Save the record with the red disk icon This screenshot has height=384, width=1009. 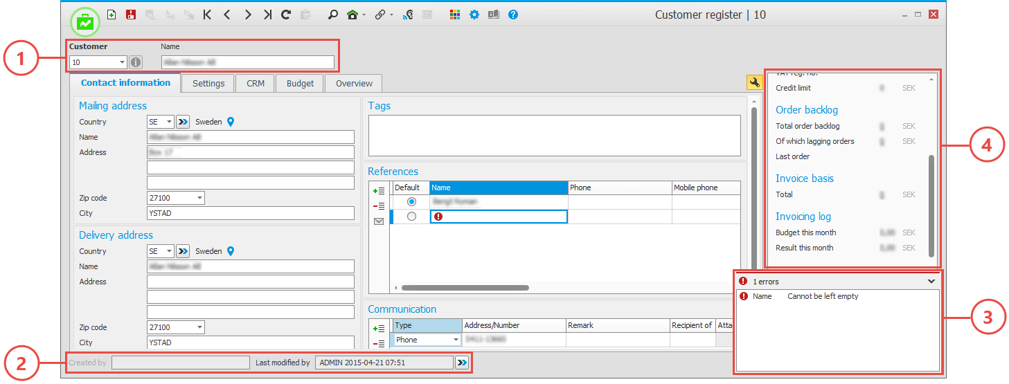click(131, 15)
